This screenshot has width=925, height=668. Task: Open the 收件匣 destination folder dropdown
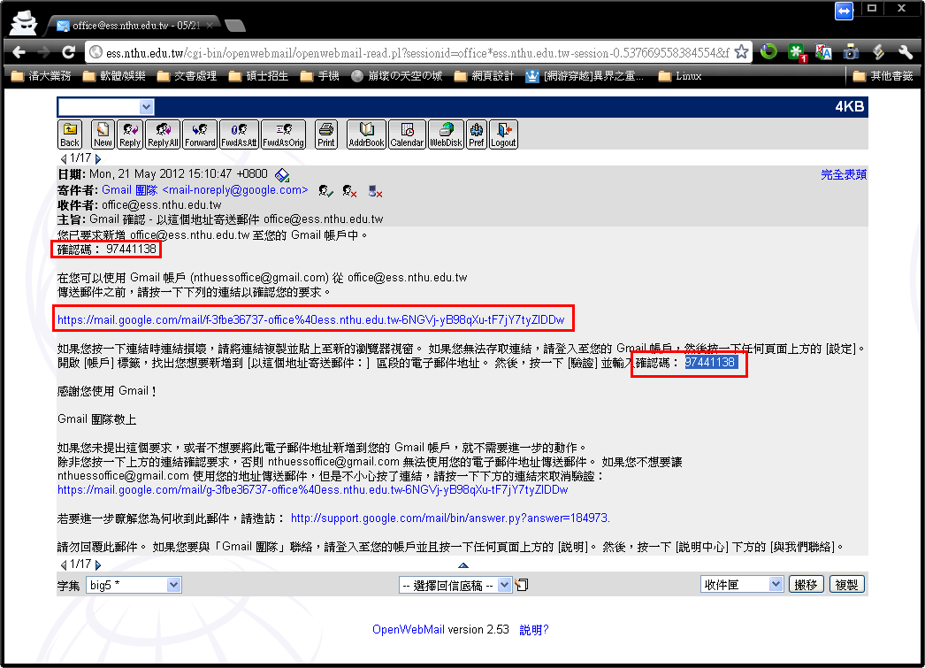[742, 584]
